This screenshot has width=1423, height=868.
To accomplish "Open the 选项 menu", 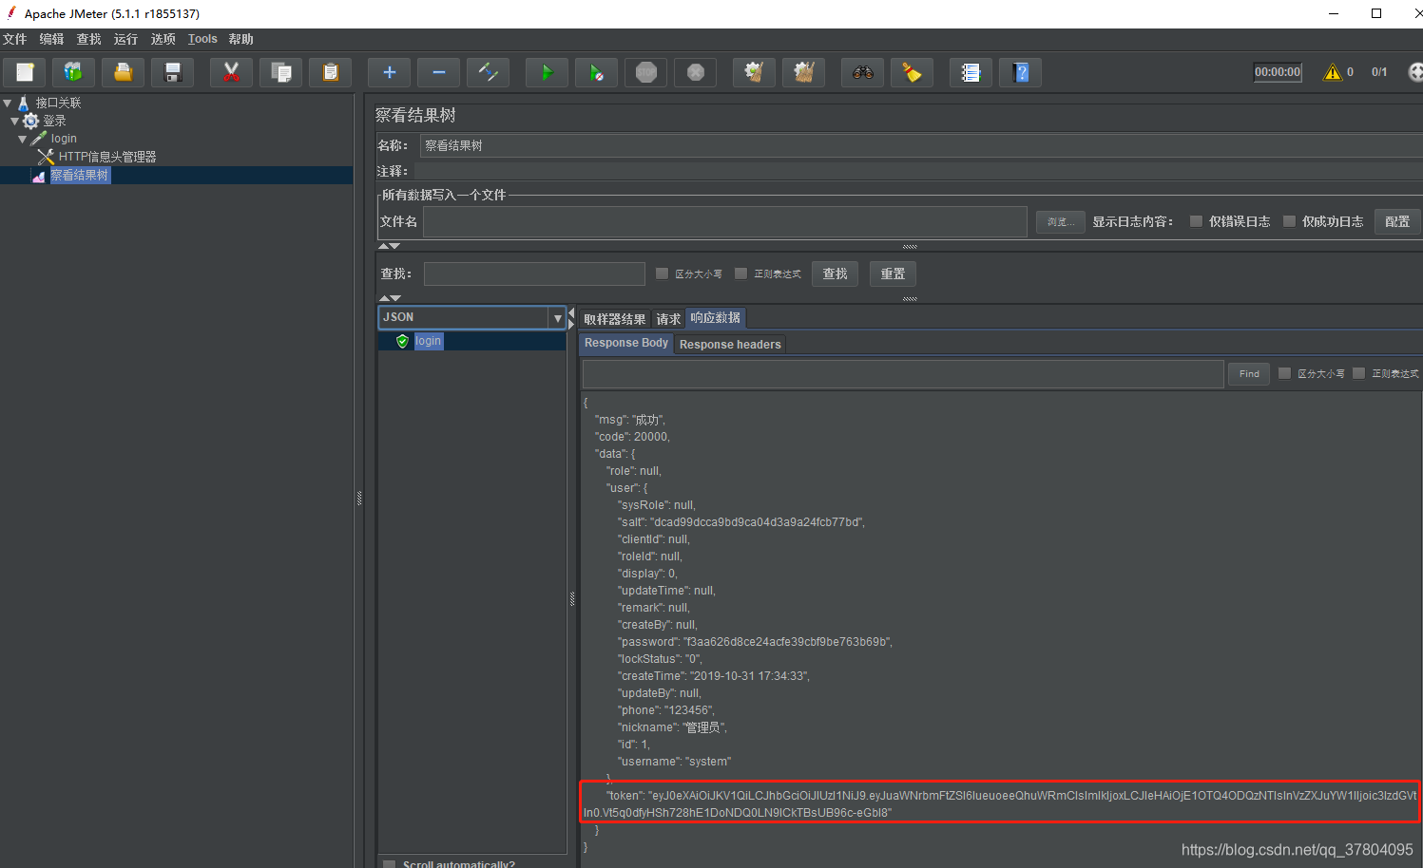I will coord(163,39).
